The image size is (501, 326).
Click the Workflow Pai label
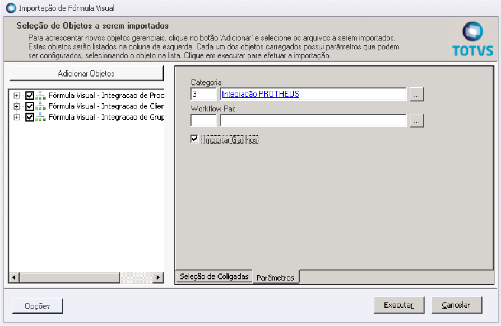pos(213,108)
